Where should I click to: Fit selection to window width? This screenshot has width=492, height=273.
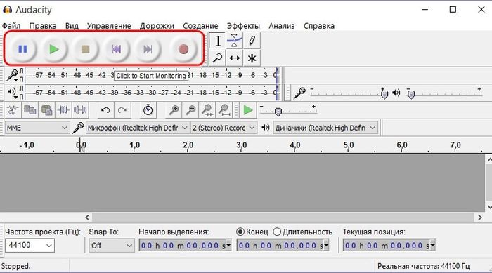pos(207,110)
